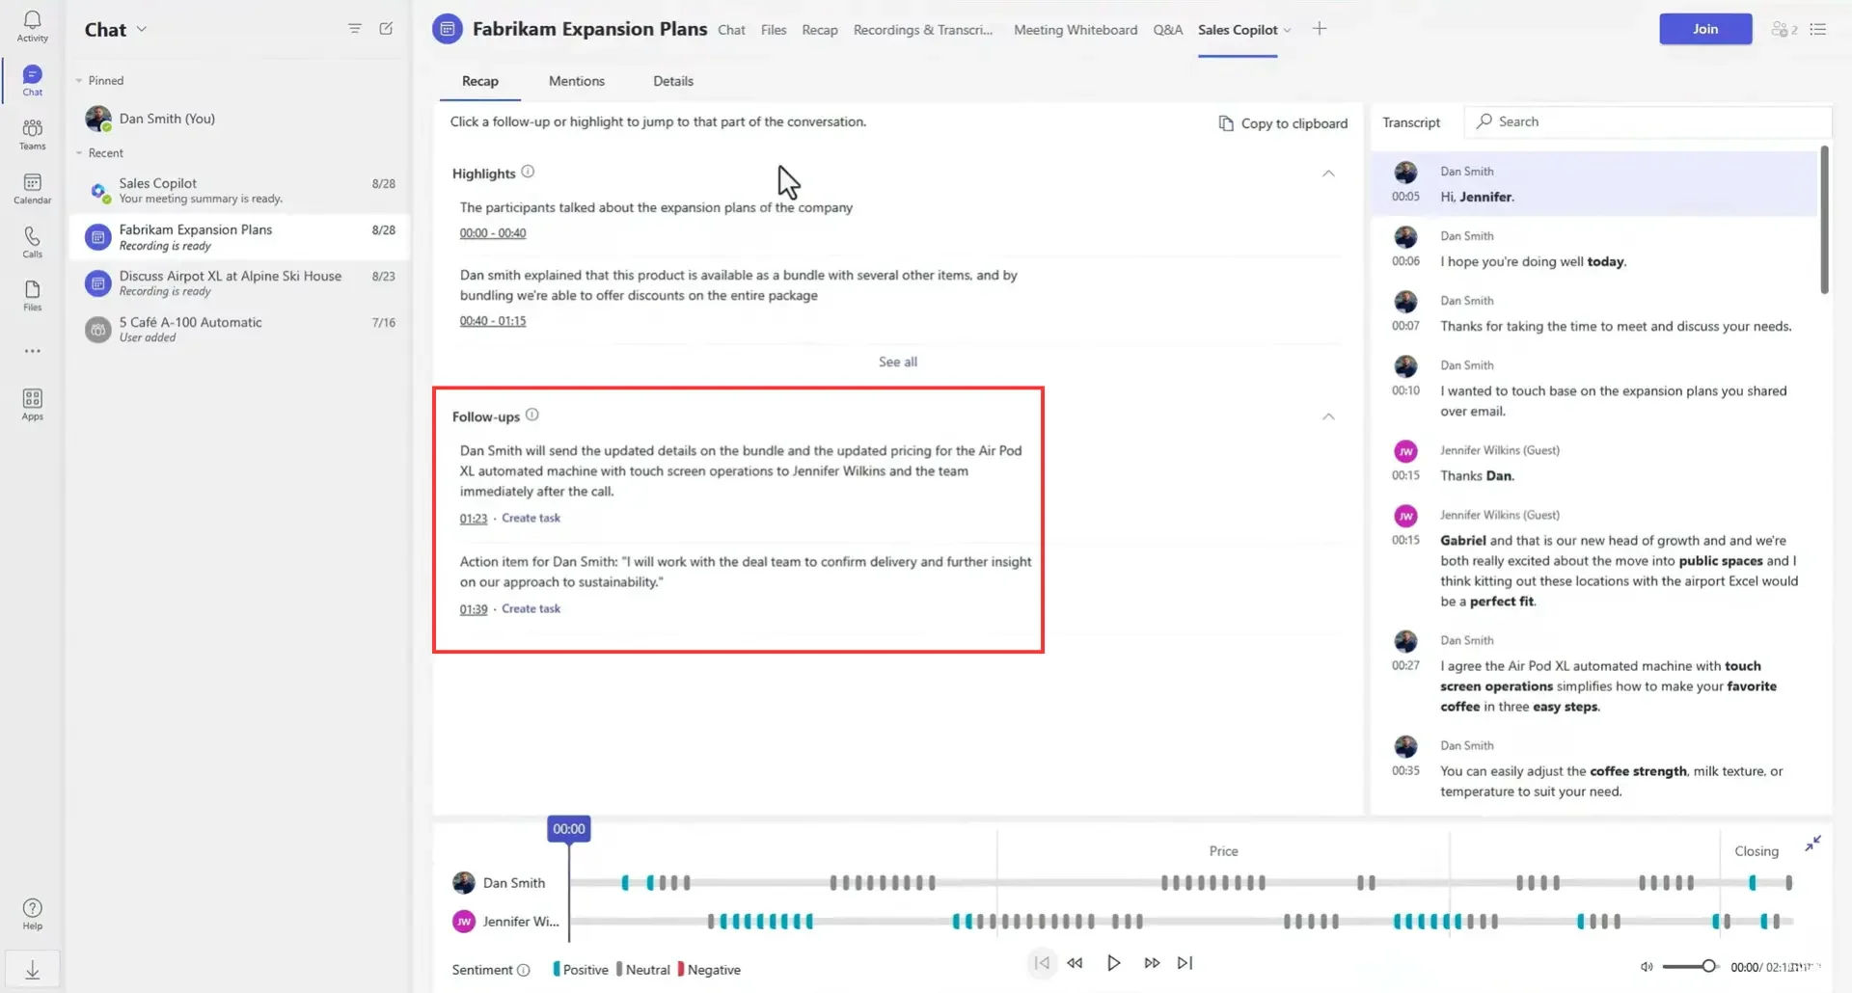Open the Teams section in sidebar
1852x993 pixels.
[x=32, y=134]
